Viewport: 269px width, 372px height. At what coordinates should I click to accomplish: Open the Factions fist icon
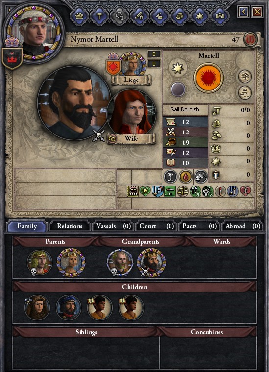pyautogui.click(x=179, y=16)
